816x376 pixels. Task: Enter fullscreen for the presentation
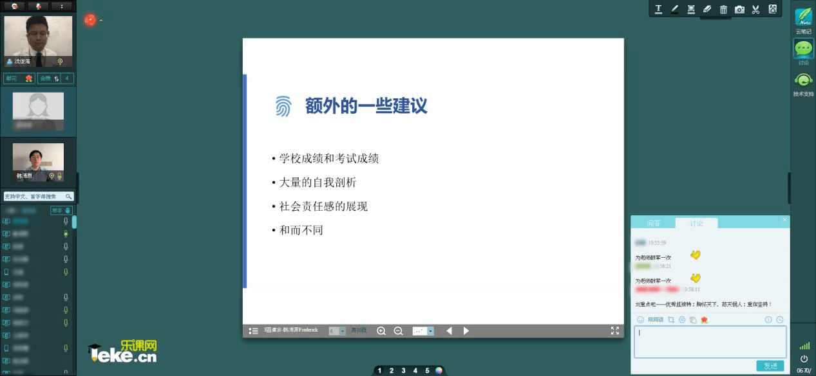tap(615, 330)
